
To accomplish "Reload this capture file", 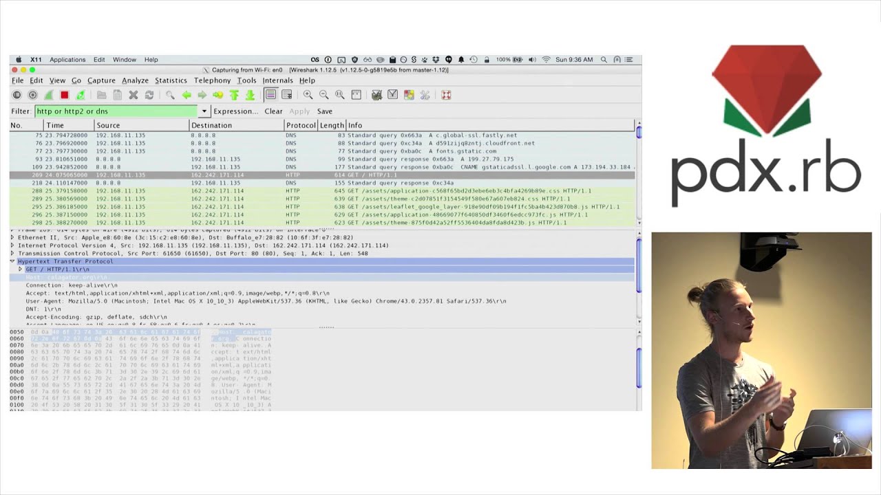I will [x=149, y=95].
